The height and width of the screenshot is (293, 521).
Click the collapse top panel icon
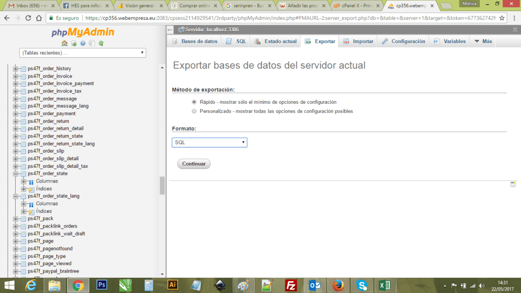pyautogui.click(x=515, y=29)
